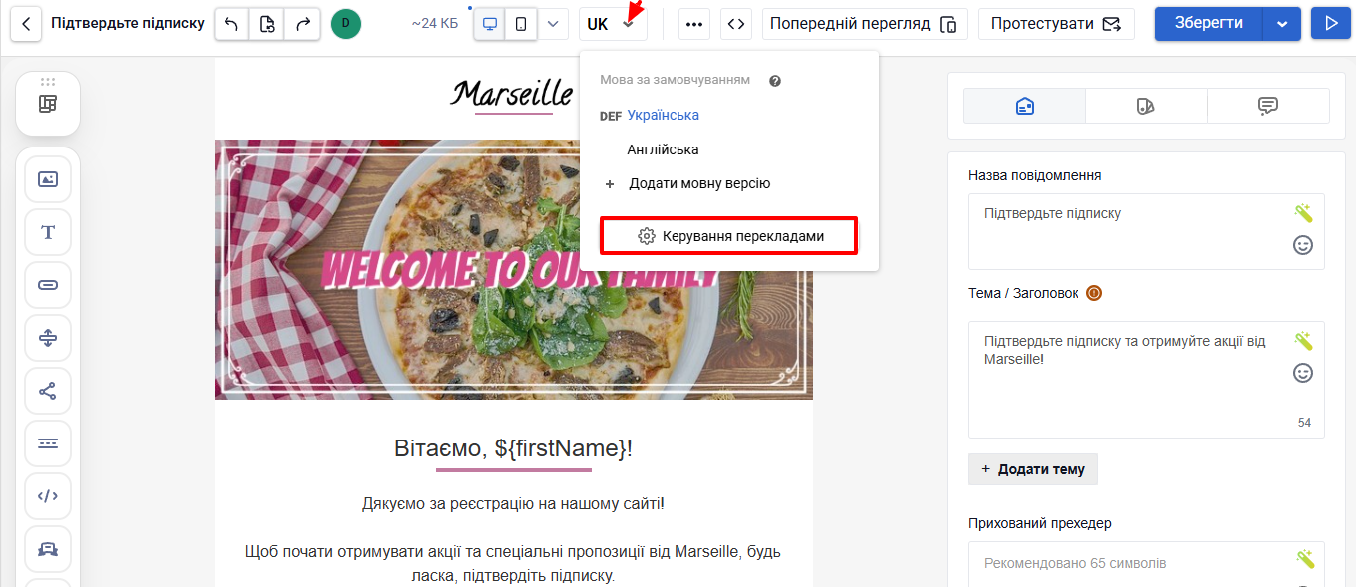This screenshot has height=587, width=1356.
Task: Go back using the left chevron button
Action: pyautogui.click(x=27, y=23)
